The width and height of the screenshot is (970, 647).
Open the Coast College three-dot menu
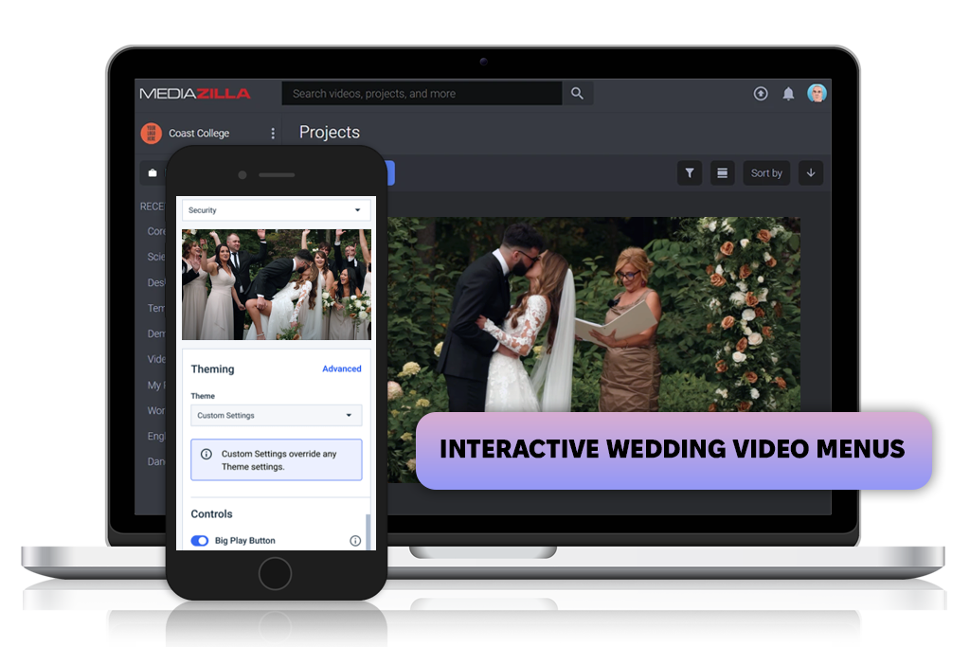(x=273, y=133)
